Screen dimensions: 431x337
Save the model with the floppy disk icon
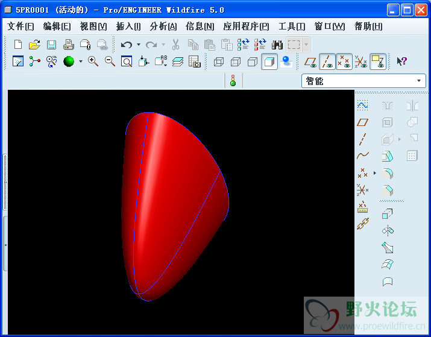51,44
